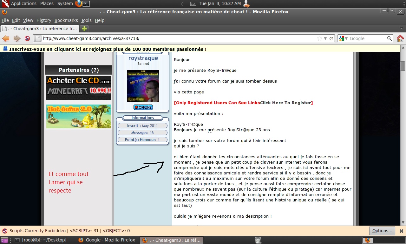Switch to Cheat-gam3 taskbar window
Screen dimensions: 406x244
pos(172,240)
